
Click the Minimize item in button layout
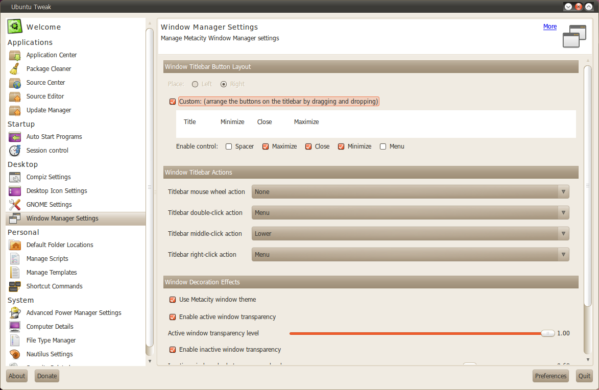[232, 122]
